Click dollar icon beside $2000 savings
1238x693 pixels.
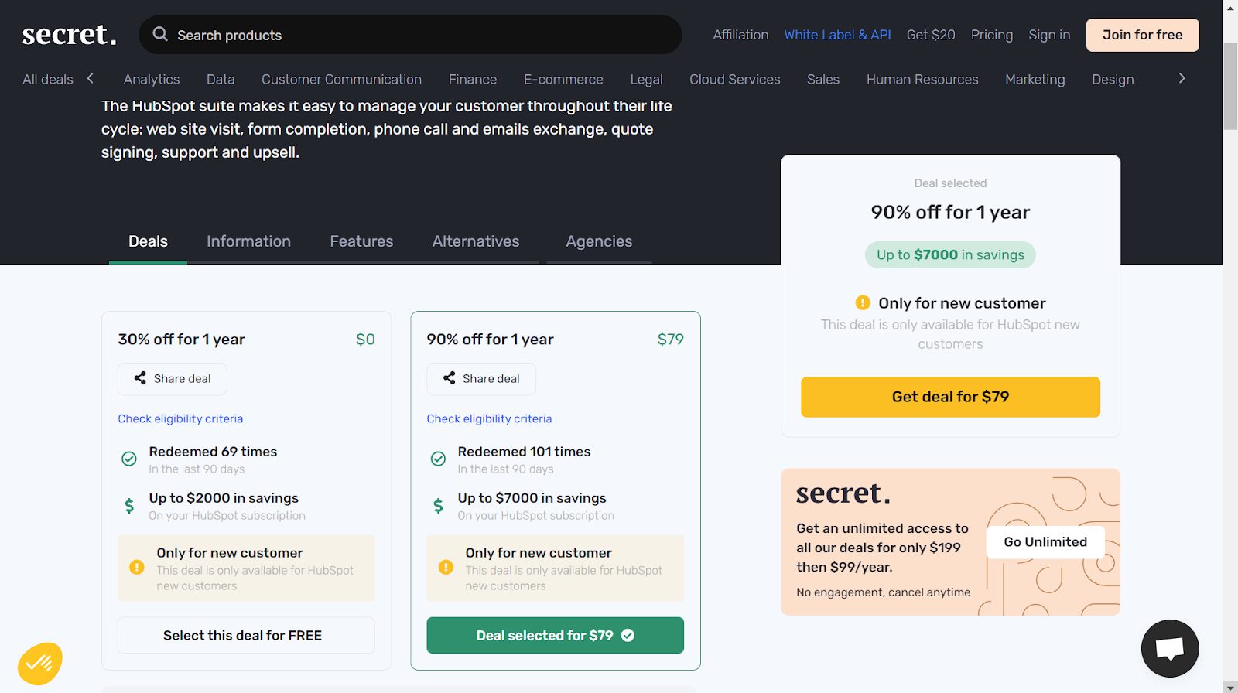(129, 506)
